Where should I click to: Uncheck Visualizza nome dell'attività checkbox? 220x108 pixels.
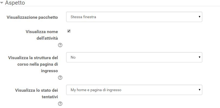click(x=69, y=31)
